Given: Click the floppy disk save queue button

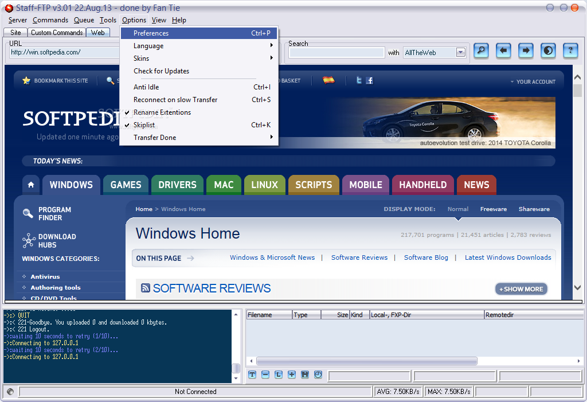Looking at the screenshot, I should pyautogui.click(x=305, y=374).
